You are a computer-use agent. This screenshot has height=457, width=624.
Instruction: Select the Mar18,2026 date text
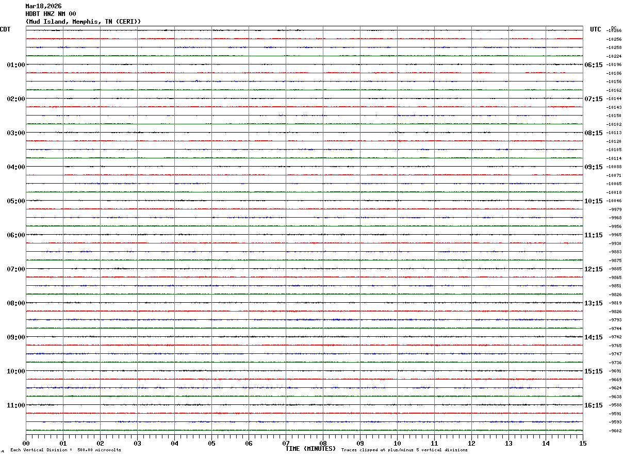(x=43, y=6)
